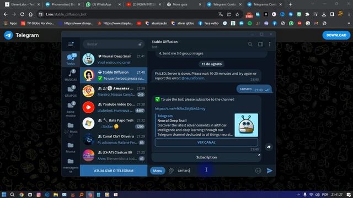Image resolution: width=353 pixels, height=198 pixels.
Task: Open the Youtube Video Do... chat
Action: click(114, 107)
